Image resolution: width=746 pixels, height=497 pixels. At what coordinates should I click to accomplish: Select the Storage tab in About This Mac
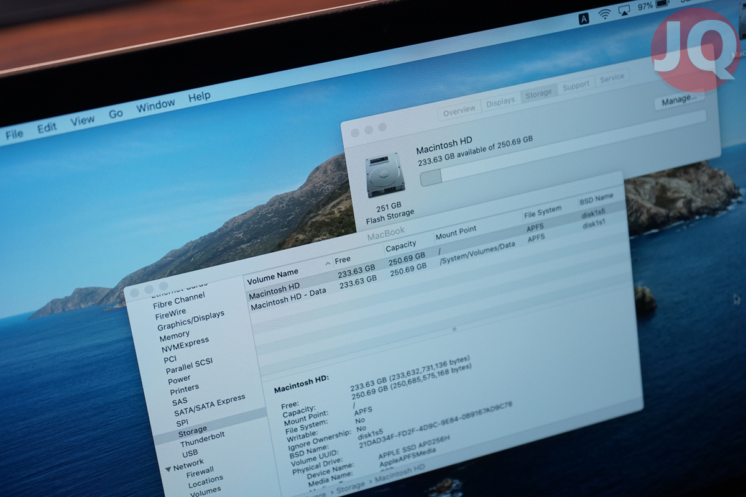point(538,93)
